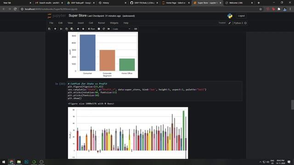
Task: Click the Python 3 kernel name
Action: (x=238, y=23)
